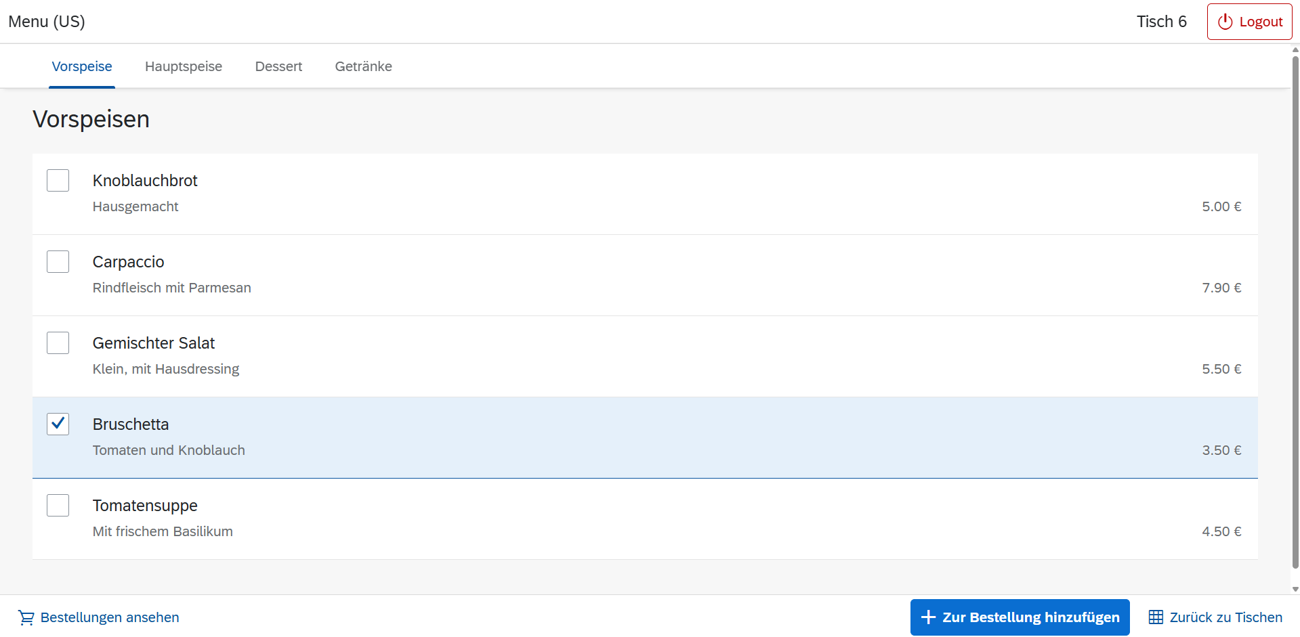This screenshot has width=1300, height=637.
Task: Click the Logout label text
Action: (x=1261, y=22)
